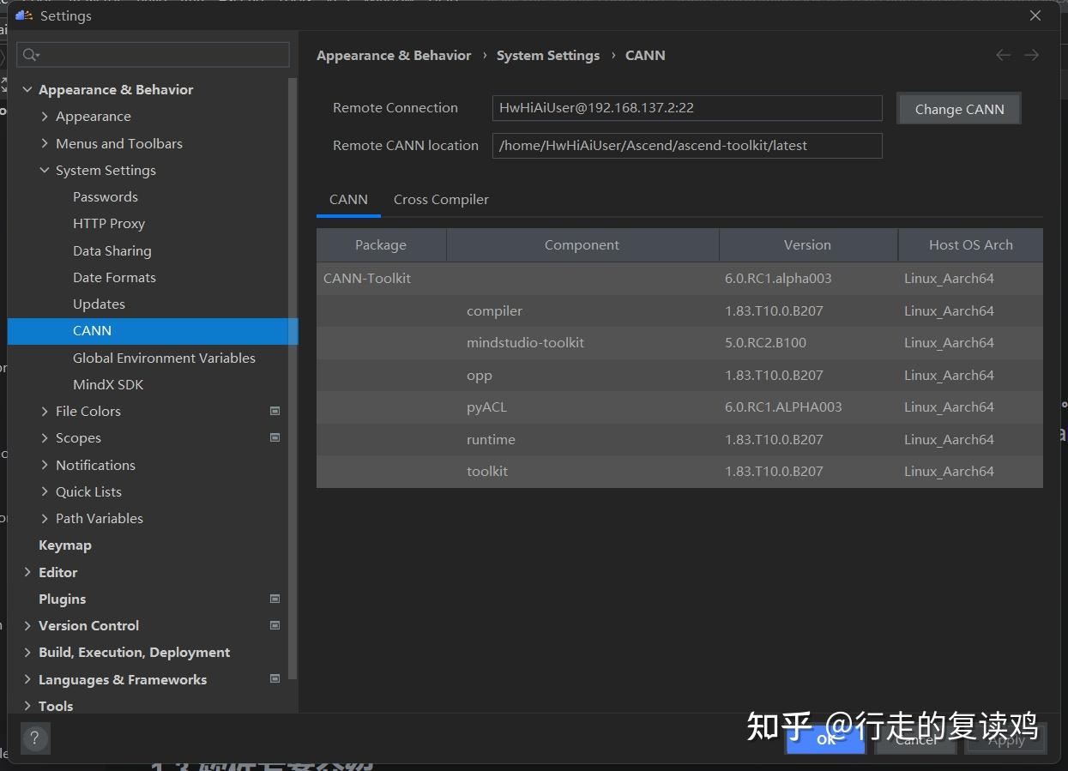The height and width of the screenshot is (771, 1068).
Task: Click the Host OS Arch column header
Action: pyautogui.click(x=970, y=244)
